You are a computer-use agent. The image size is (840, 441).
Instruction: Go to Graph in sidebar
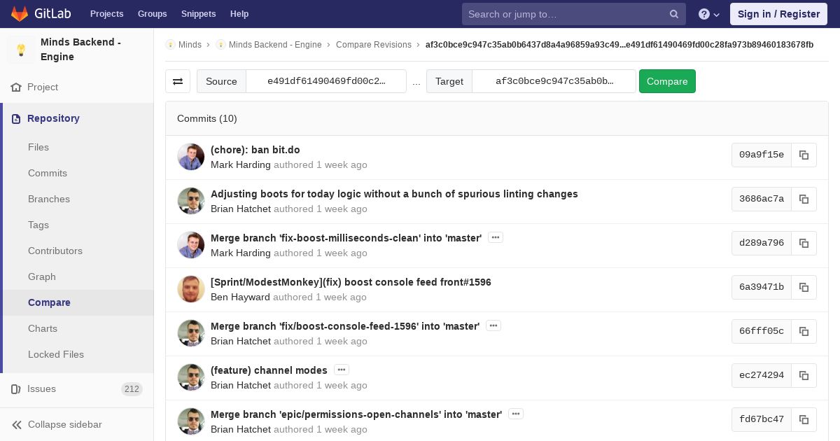coord(42,277)
